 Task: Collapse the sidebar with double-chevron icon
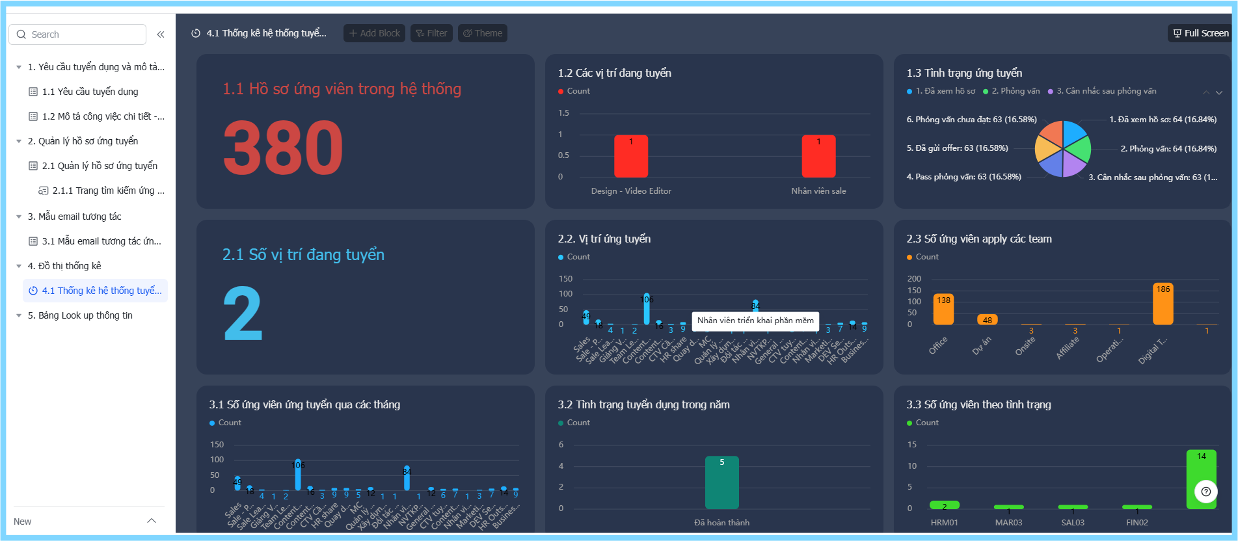pos(161,34)
